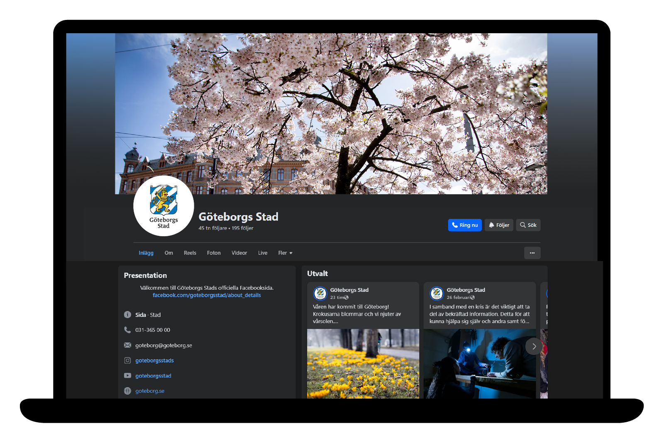
Task: Click the 45 tn följare count
Action: pos(212,228)
